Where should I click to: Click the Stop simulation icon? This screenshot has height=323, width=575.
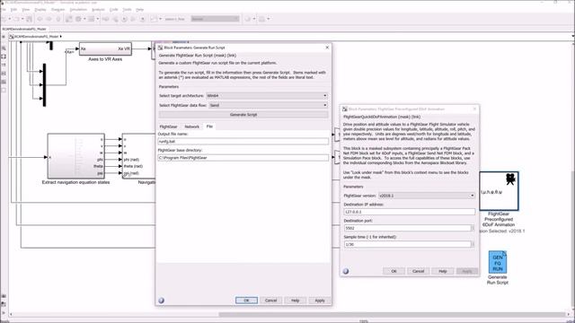pos(143,19)
